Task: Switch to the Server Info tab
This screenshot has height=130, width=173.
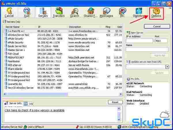Action: click(x=13, y=103)
